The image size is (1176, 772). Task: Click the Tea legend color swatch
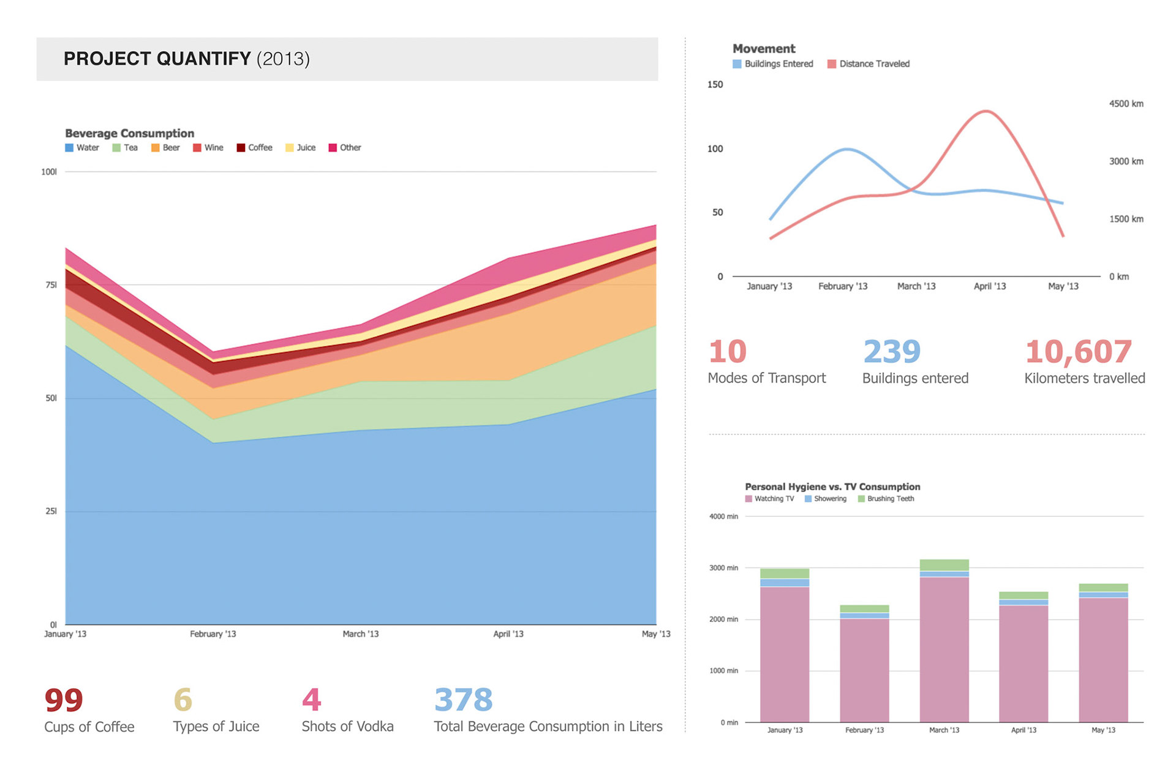point(116,147)
